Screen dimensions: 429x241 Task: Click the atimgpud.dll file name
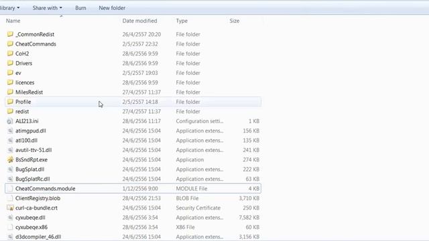[x=31, y=131]
